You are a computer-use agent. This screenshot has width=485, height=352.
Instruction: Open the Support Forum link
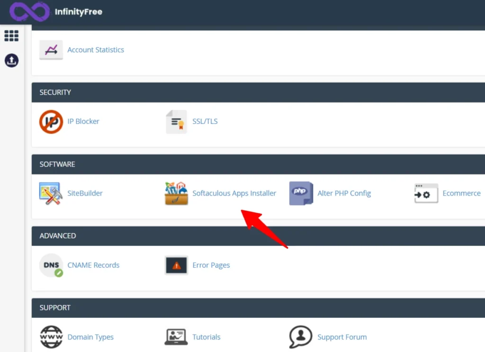click(x=342, y=337)
